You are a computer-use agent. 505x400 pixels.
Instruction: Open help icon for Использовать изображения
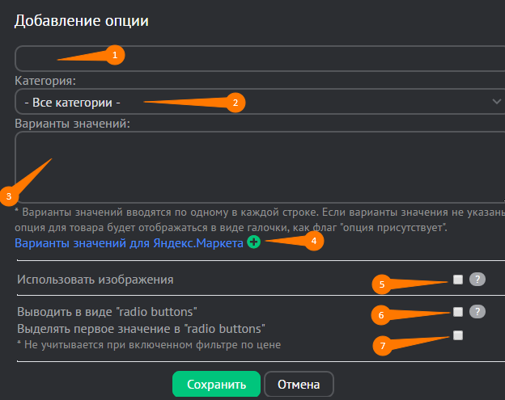(x=478, y=280)
